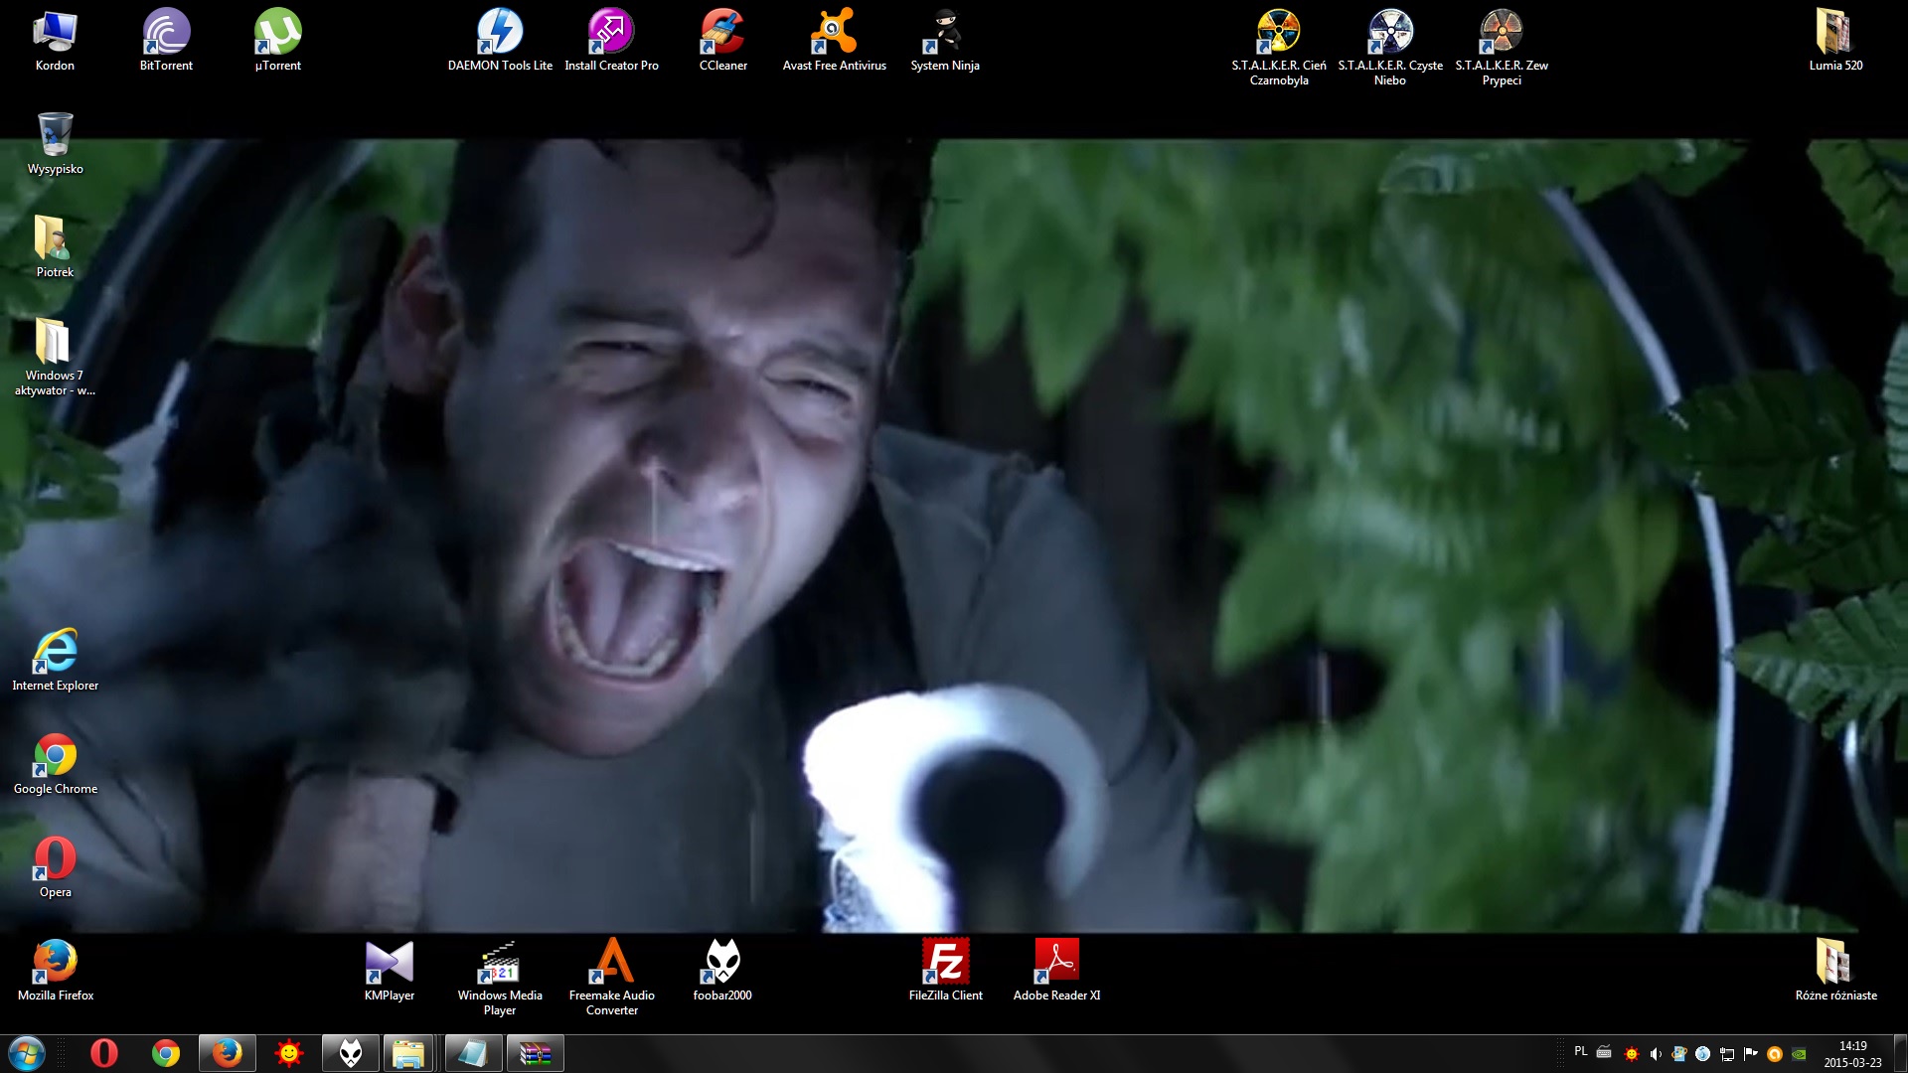Open the volume speaker control
The width and height of the screenshot is (1908, 1073).
tap(1655, 1054)
